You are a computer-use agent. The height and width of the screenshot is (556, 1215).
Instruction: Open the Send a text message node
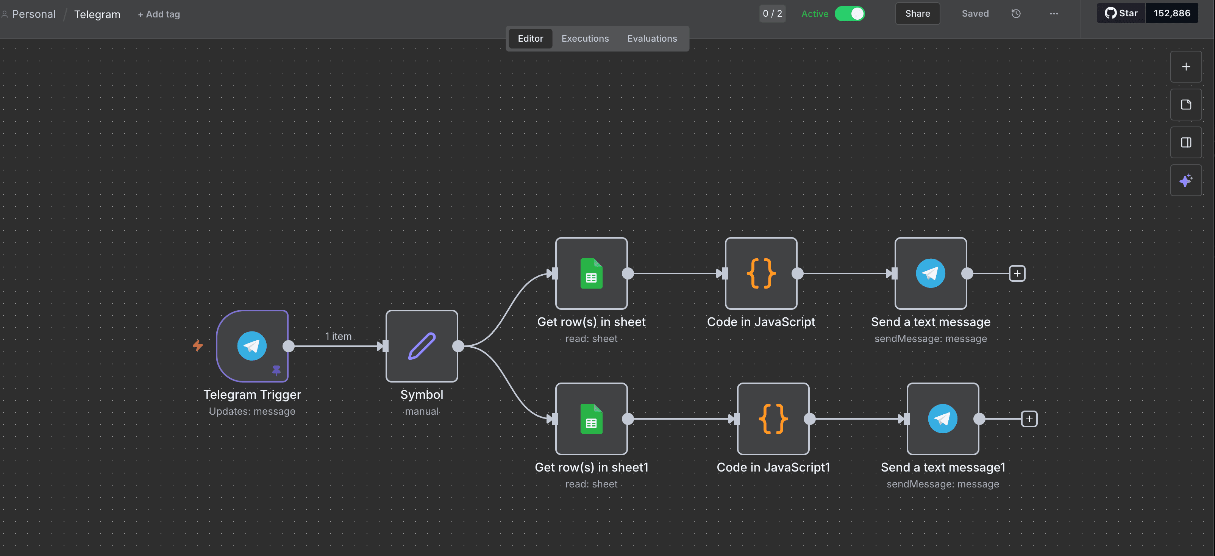click(x=931, y=273)
